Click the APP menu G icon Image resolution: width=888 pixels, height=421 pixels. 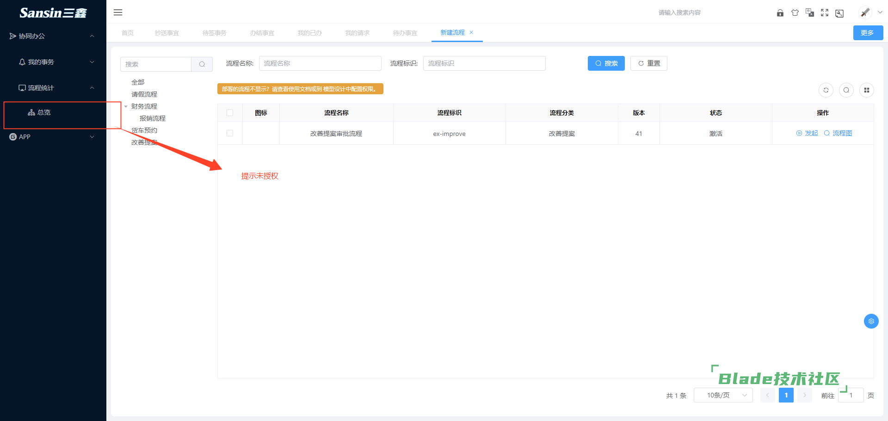coord(13,137)
